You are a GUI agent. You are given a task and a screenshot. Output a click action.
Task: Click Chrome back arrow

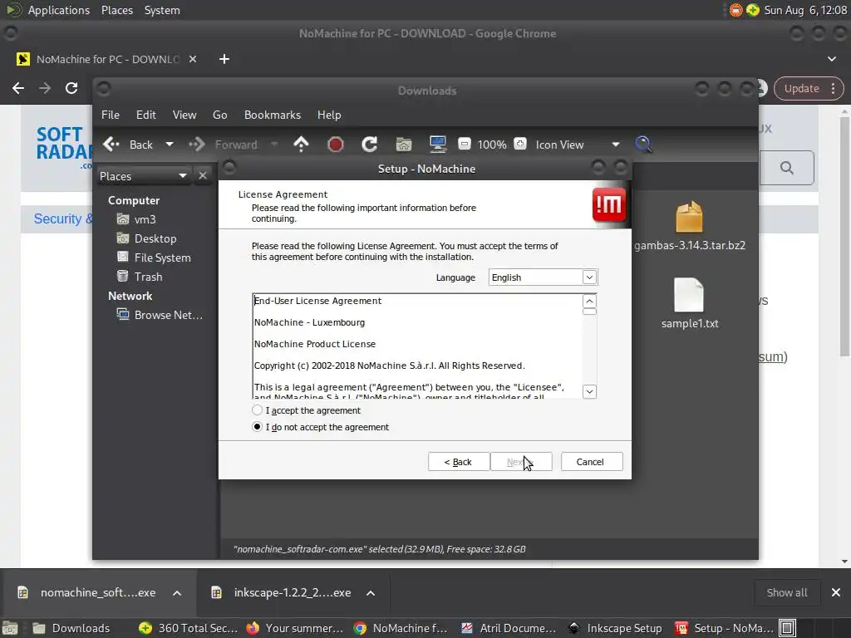pos(18,88)
